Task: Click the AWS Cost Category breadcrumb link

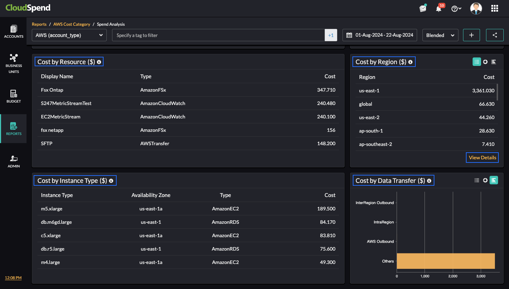Action: [72, 24]
